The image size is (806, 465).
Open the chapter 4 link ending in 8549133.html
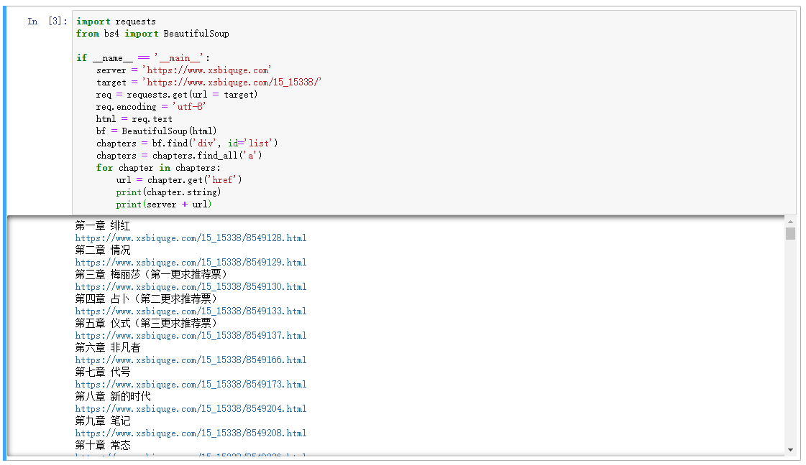(x=191, y=311)
